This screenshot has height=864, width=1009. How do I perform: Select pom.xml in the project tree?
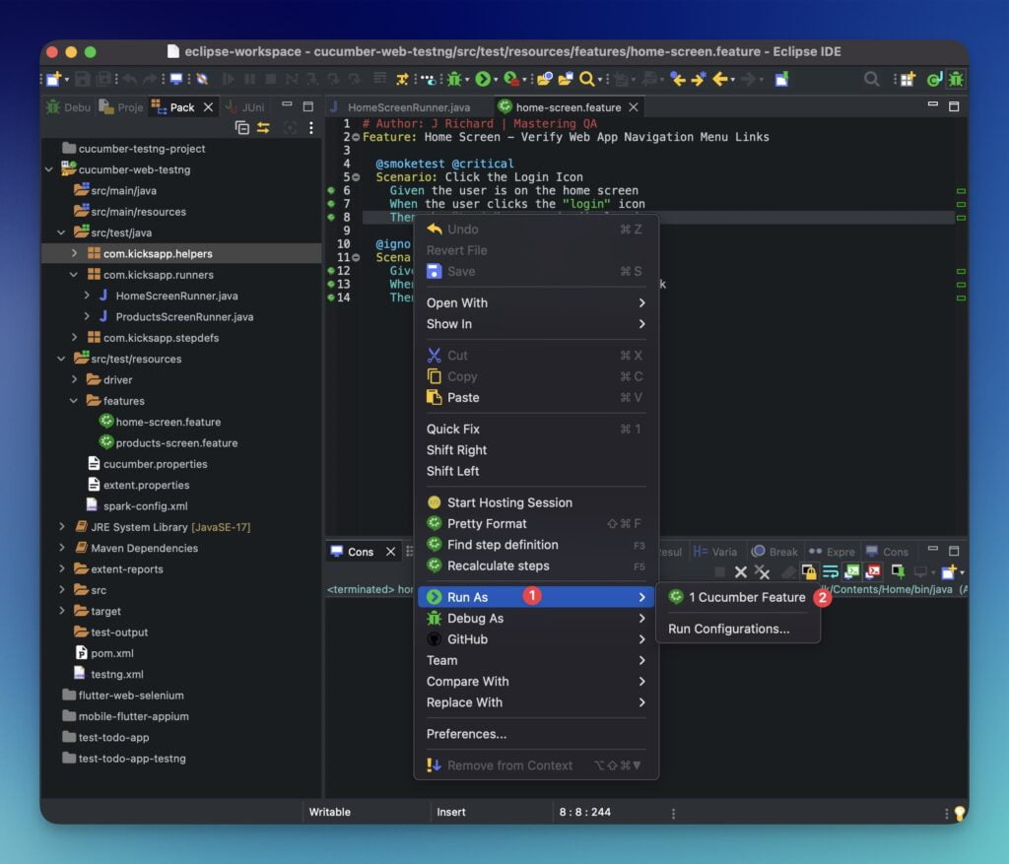(112, 653)
